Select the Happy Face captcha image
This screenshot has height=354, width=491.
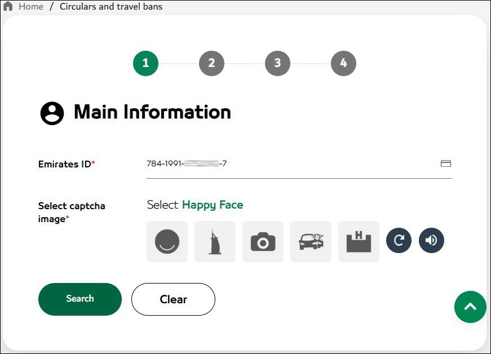pos(167,241)
